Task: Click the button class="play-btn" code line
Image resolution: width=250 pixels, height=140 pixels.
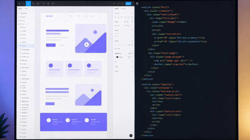Action: click(176, 64)
